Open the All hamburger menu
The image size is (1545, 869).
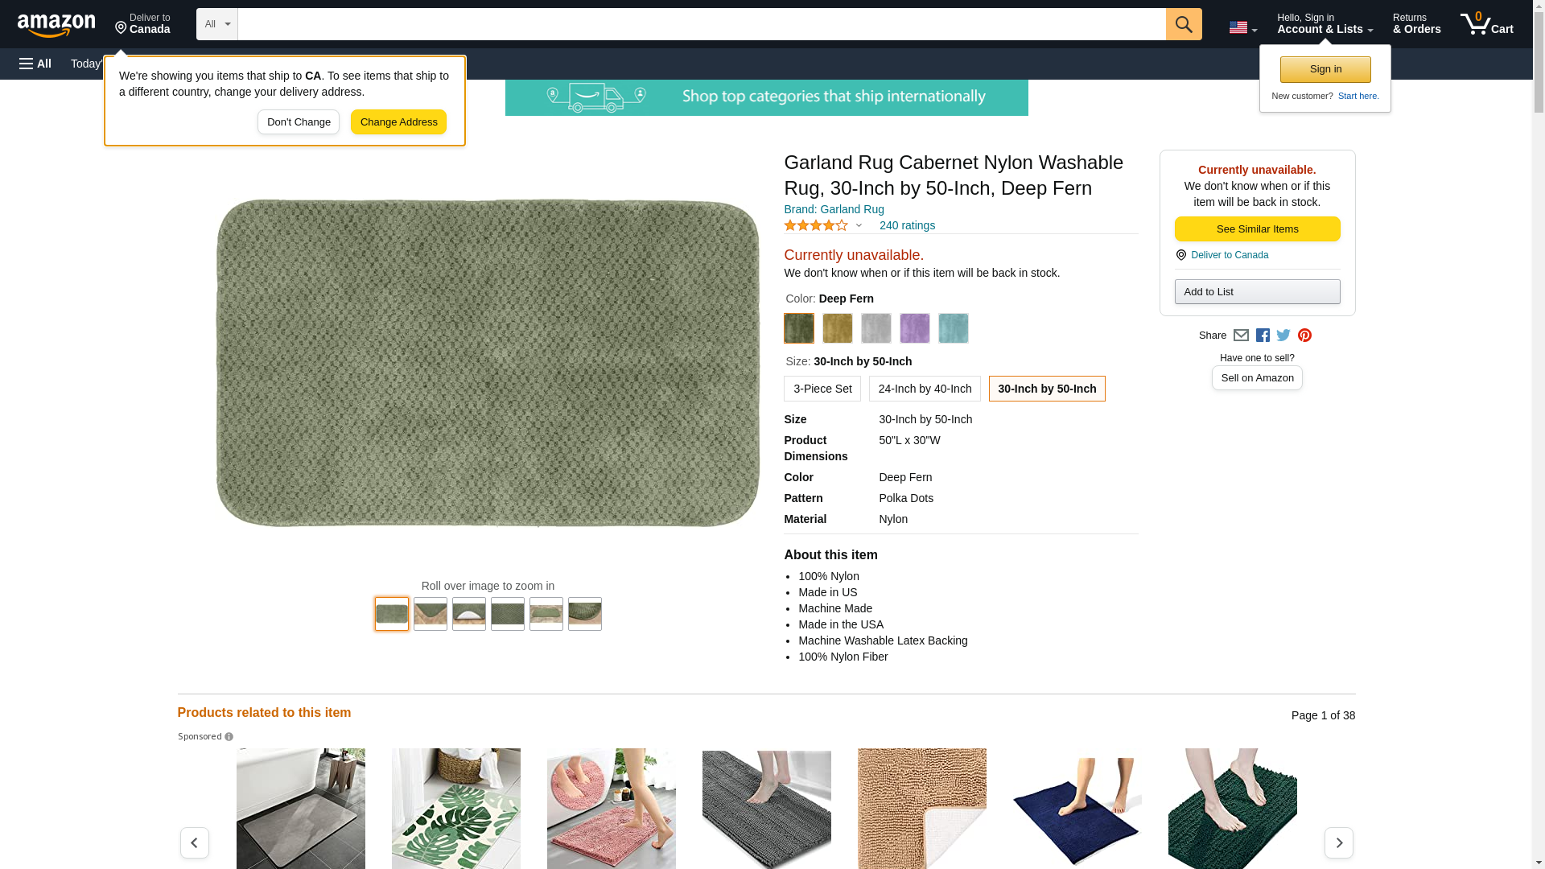click(x=35, y=64)
